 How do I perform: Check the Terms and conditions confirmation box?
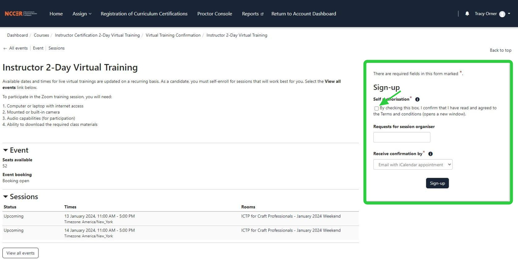tap(376, 108)
